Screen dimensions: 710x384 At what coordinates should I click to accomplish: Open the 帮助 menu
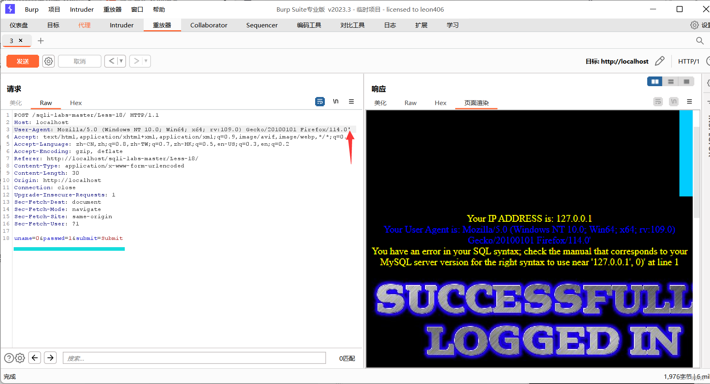point(159,9)
